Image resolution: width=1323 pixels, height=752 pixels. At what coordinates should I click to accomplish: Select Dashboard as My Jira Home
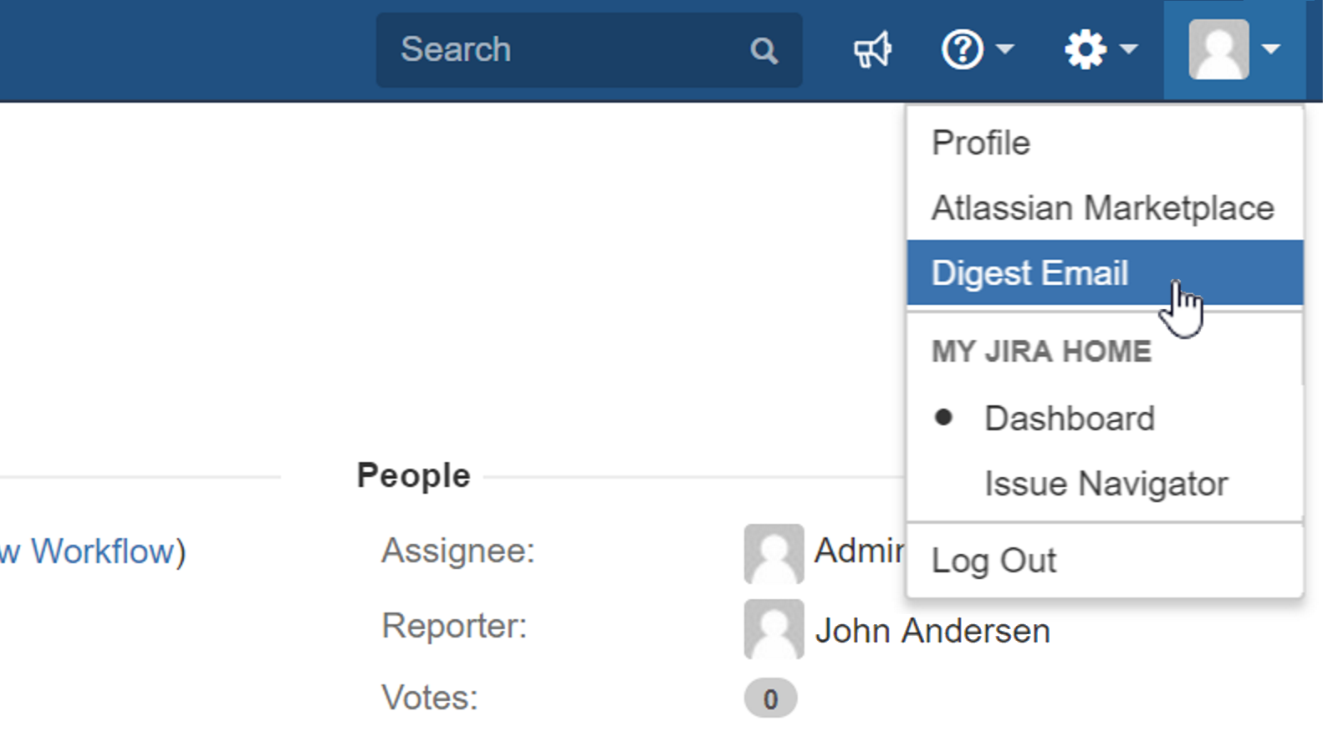1069,419
